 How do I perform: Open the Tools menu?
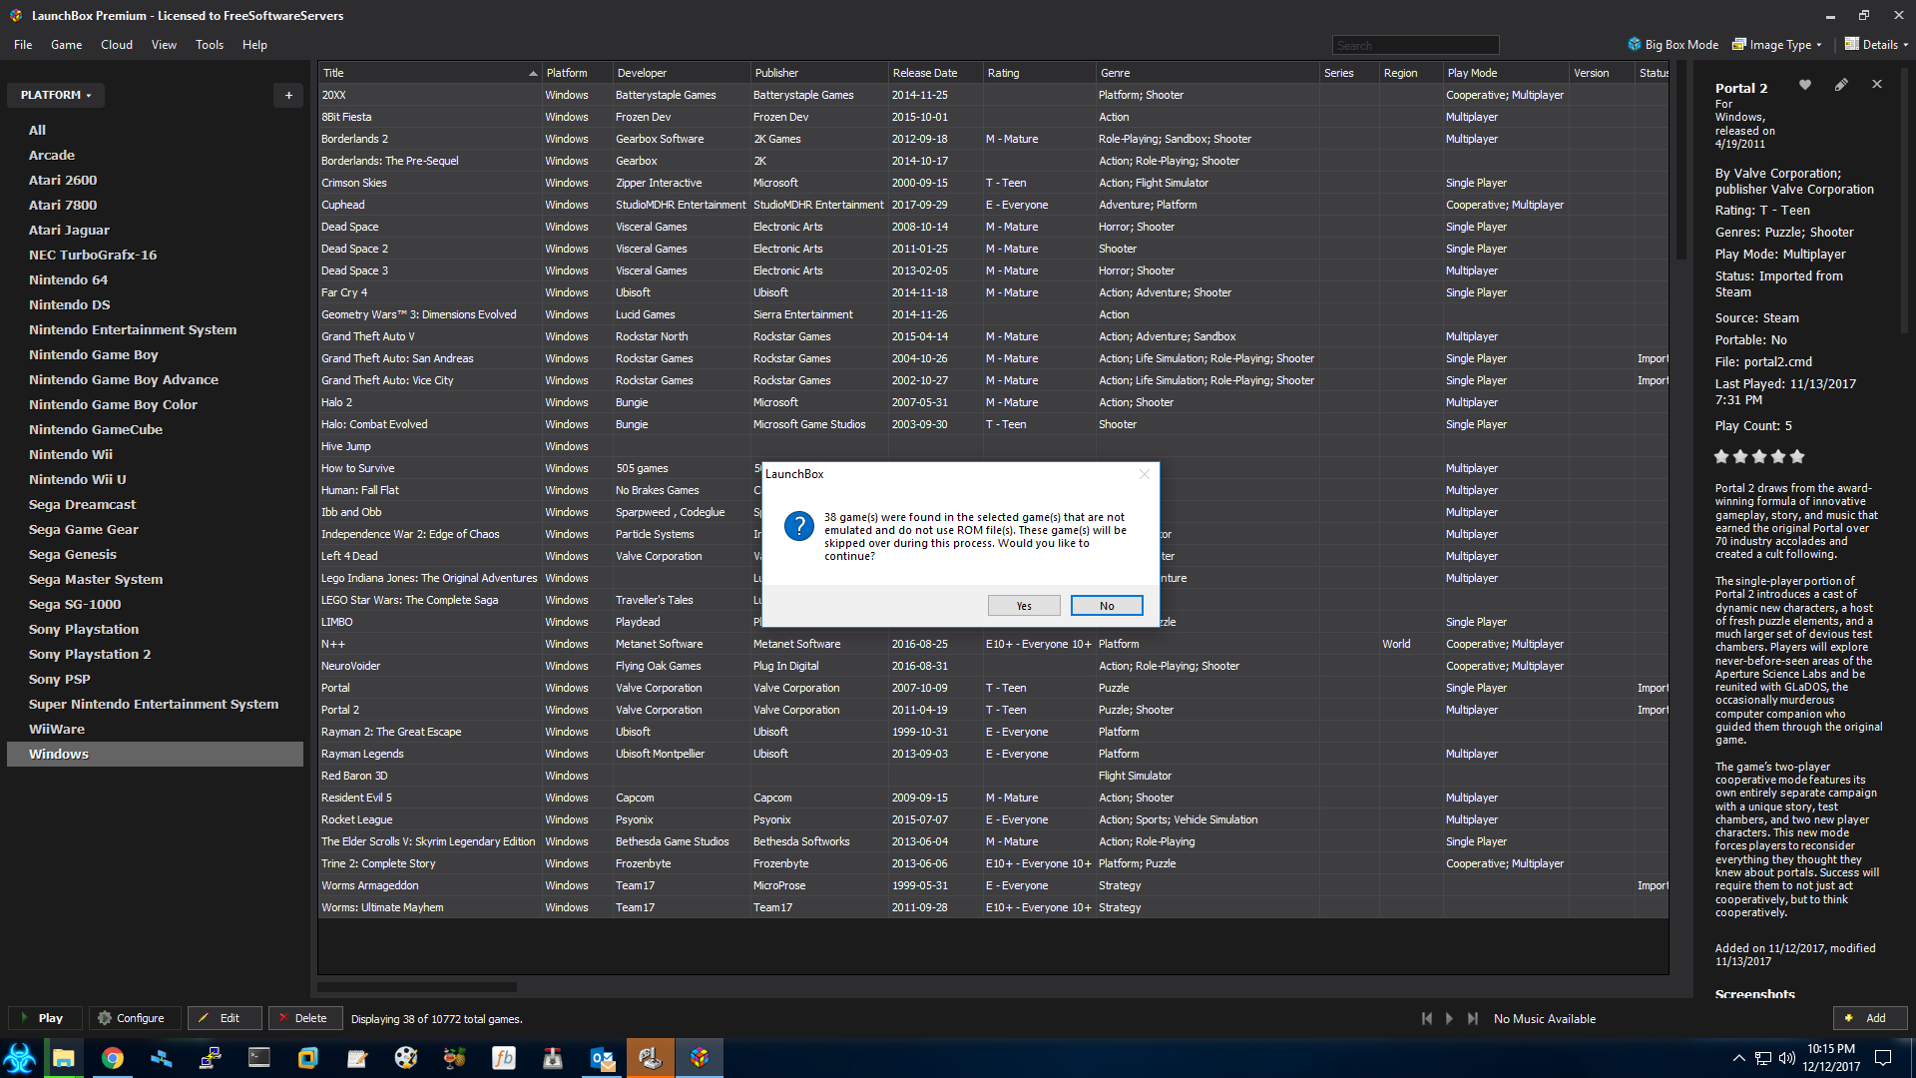210,45
